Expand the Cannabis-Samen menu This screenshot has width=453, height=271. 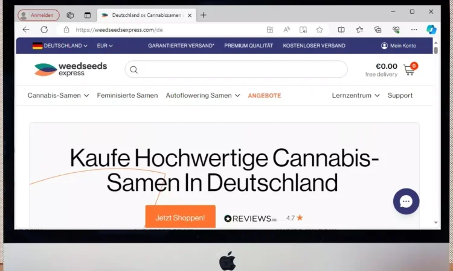(58, 95)
